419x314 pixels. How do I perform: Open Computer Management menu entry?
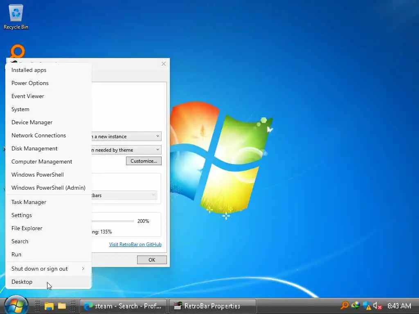[x=48, y=161]
